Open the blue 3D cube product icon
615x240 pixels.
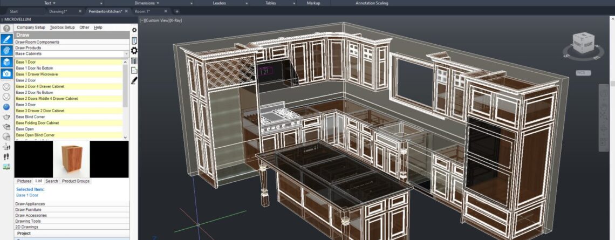pos(6,62)
